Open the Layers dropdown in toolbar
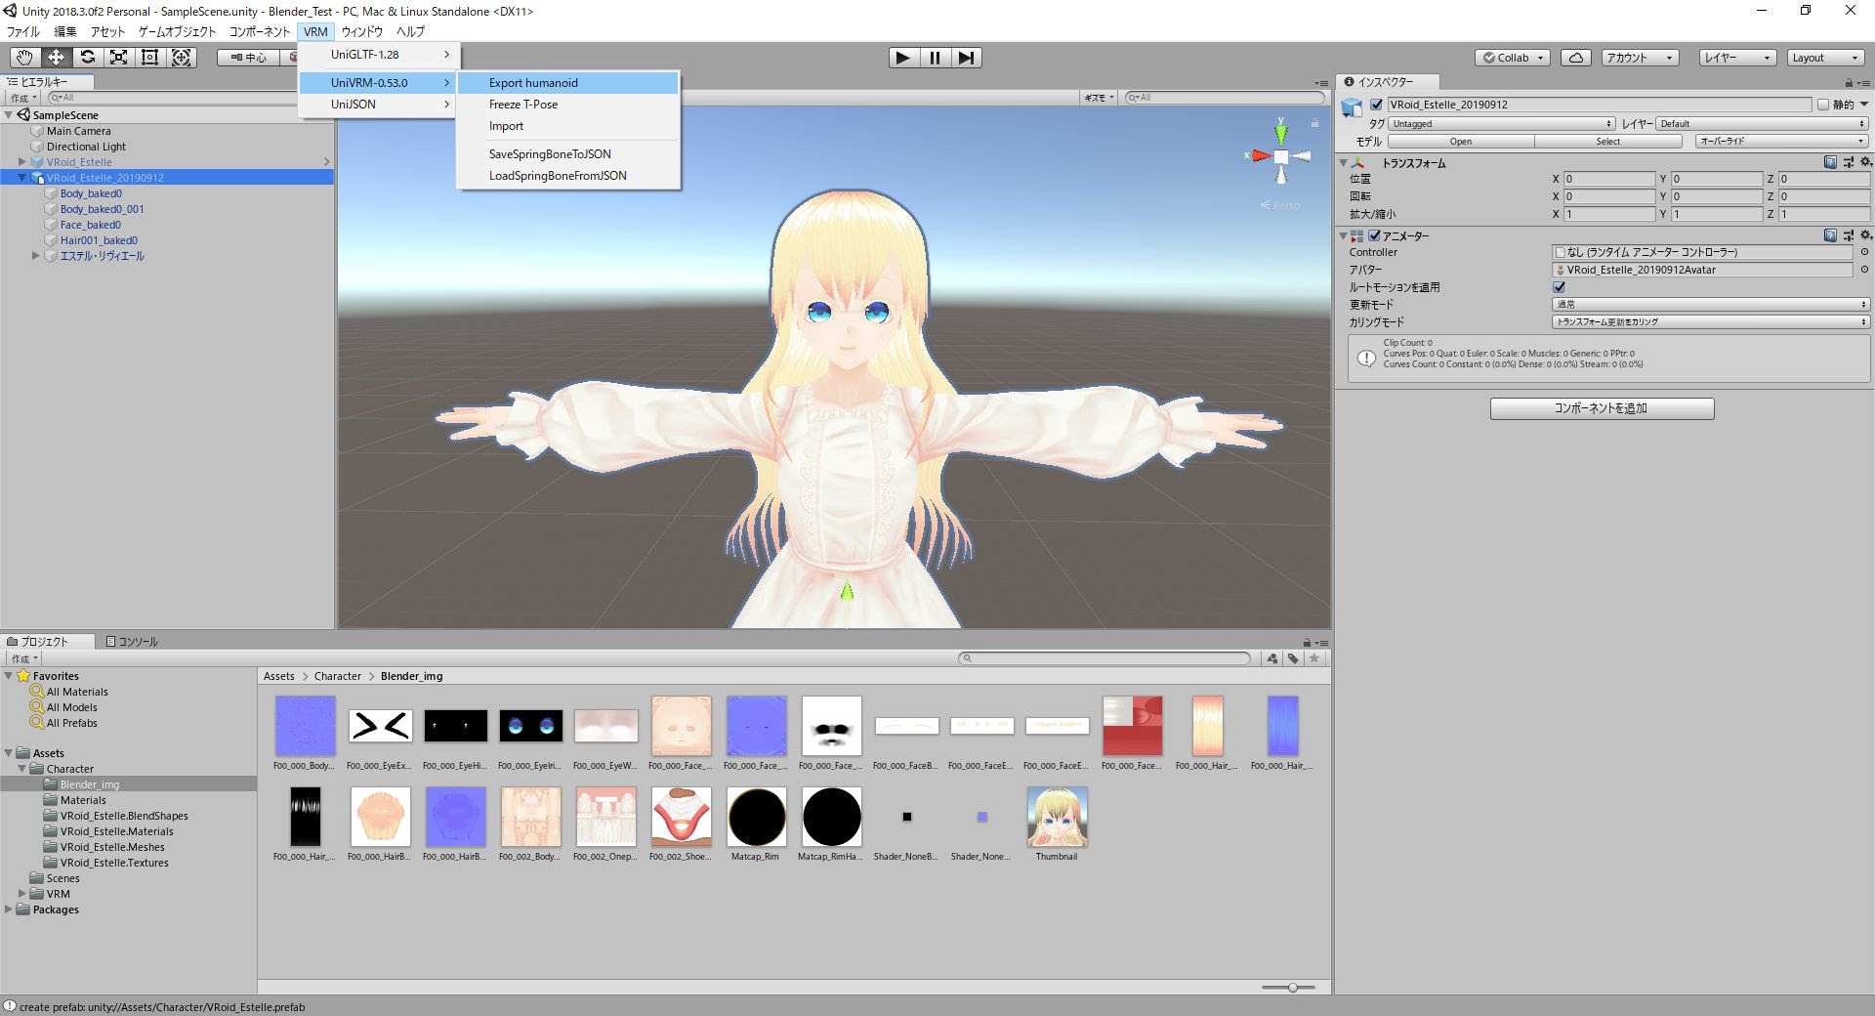1875x1016 pixels. click(x=1737, y=58)
